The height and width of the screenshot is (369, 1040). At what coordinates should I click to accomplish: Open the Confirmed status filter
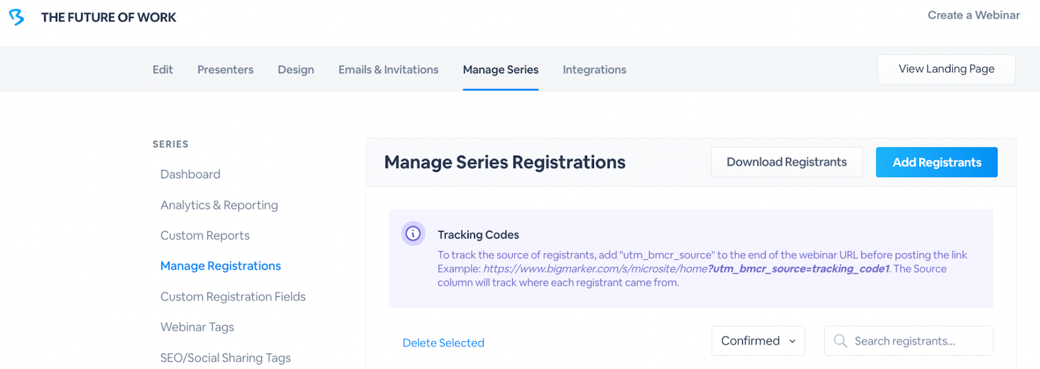point(758,341)
